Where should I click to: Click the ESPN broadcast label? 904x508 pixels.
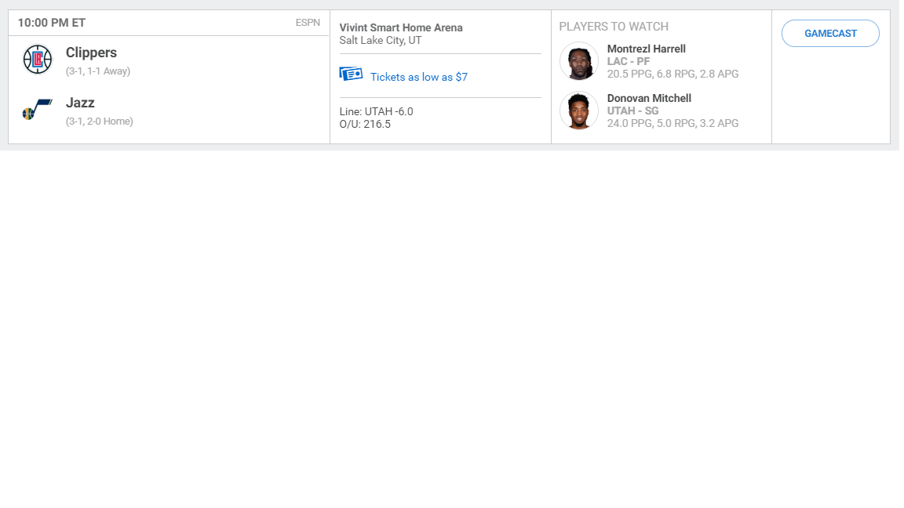[x=308, y=23]
